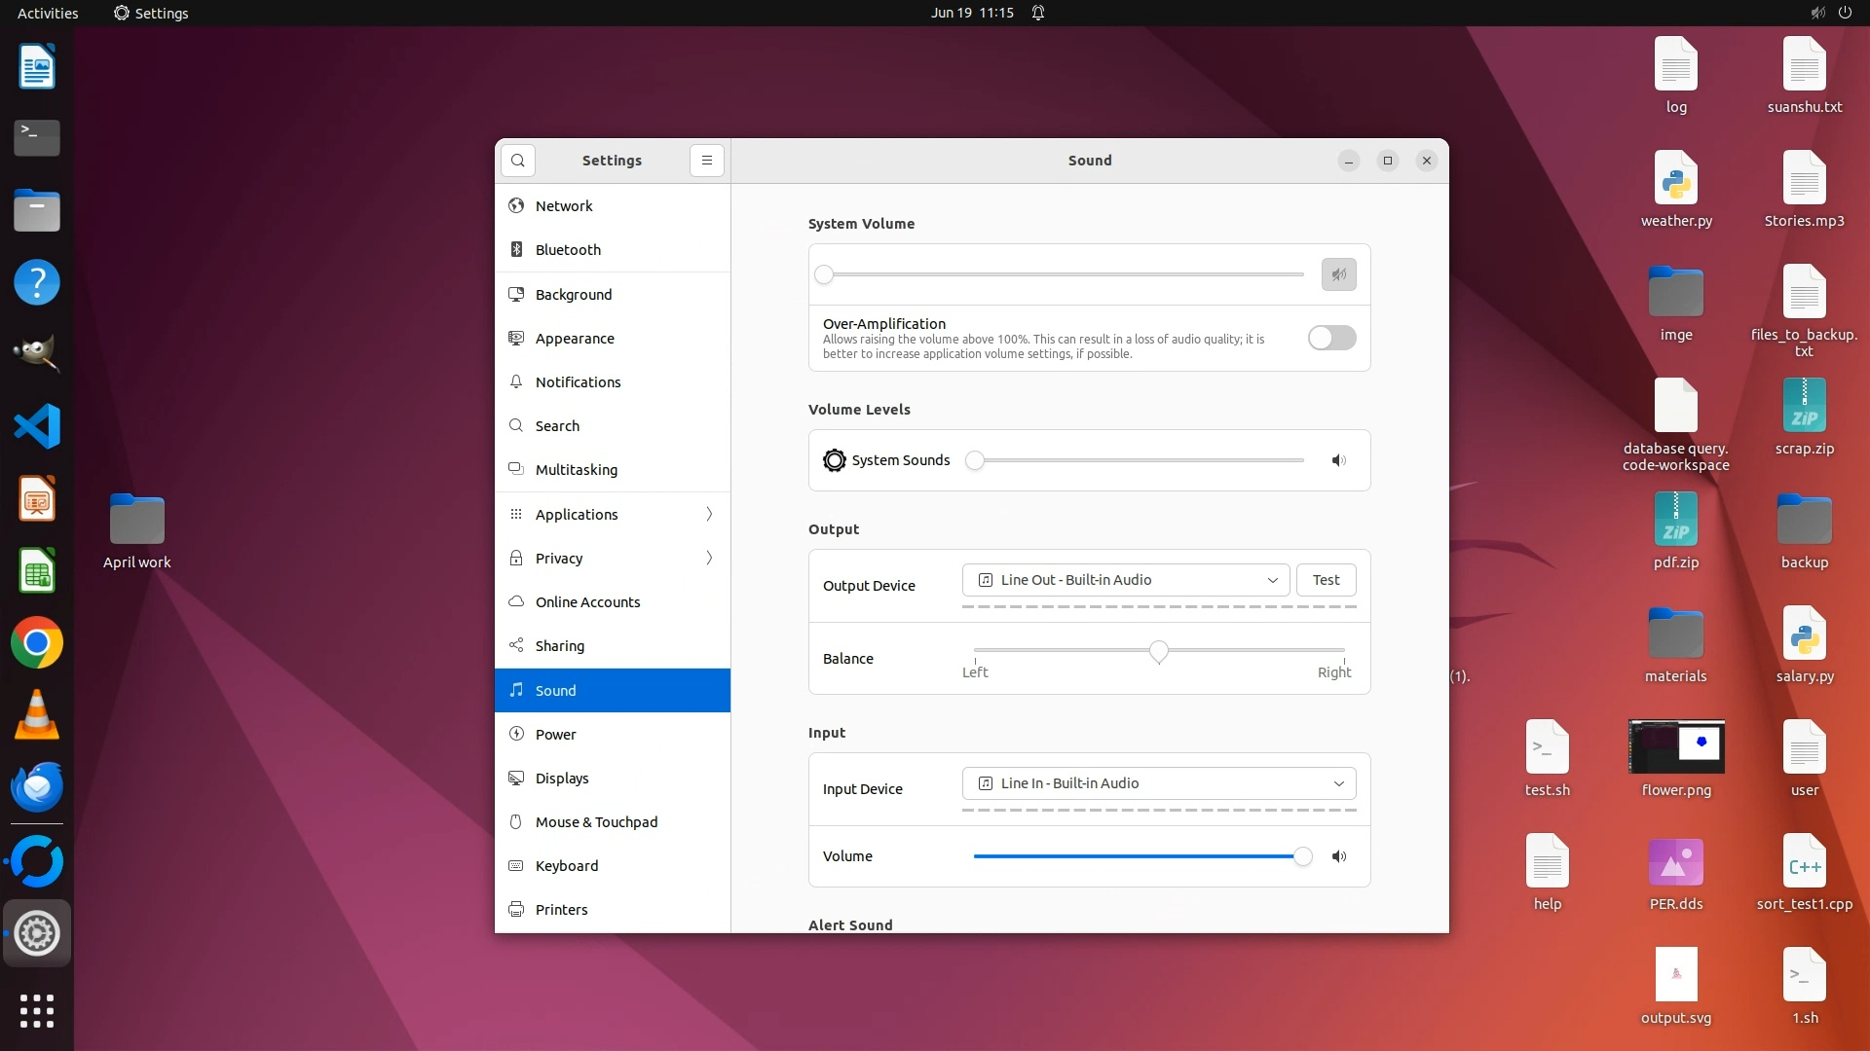This screenshot has height=1051, width=1870.
Task: Enable the Over-Amplification switch
Action: (1331, 338)
